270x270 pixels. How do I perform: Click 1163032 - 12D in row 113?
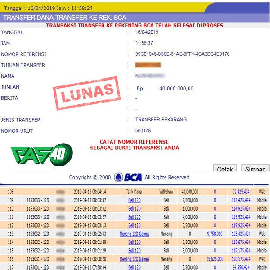click(38, 234)
